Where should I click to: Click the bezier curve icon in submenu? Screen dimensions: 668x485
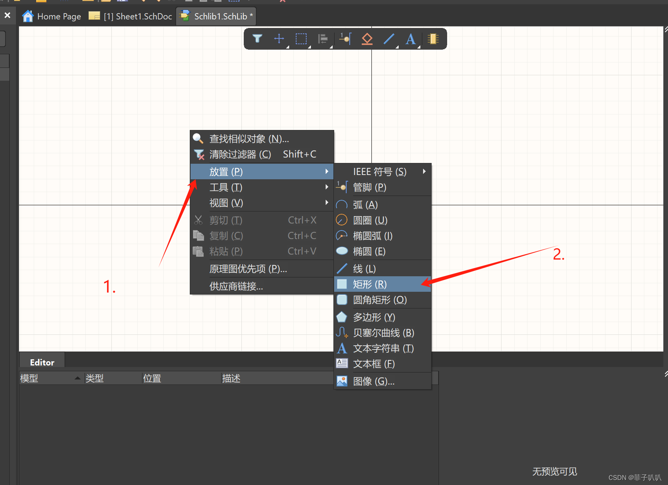[342, 333]
